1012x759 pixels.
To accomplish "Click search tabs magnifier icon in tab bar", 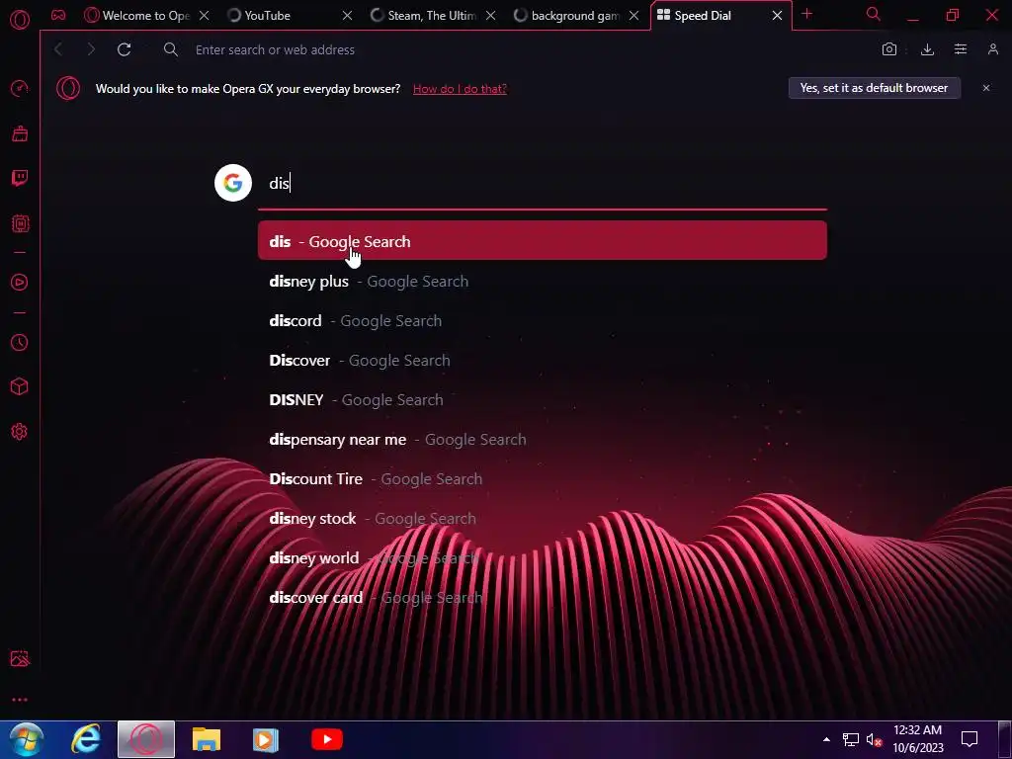I will (874, 14).
